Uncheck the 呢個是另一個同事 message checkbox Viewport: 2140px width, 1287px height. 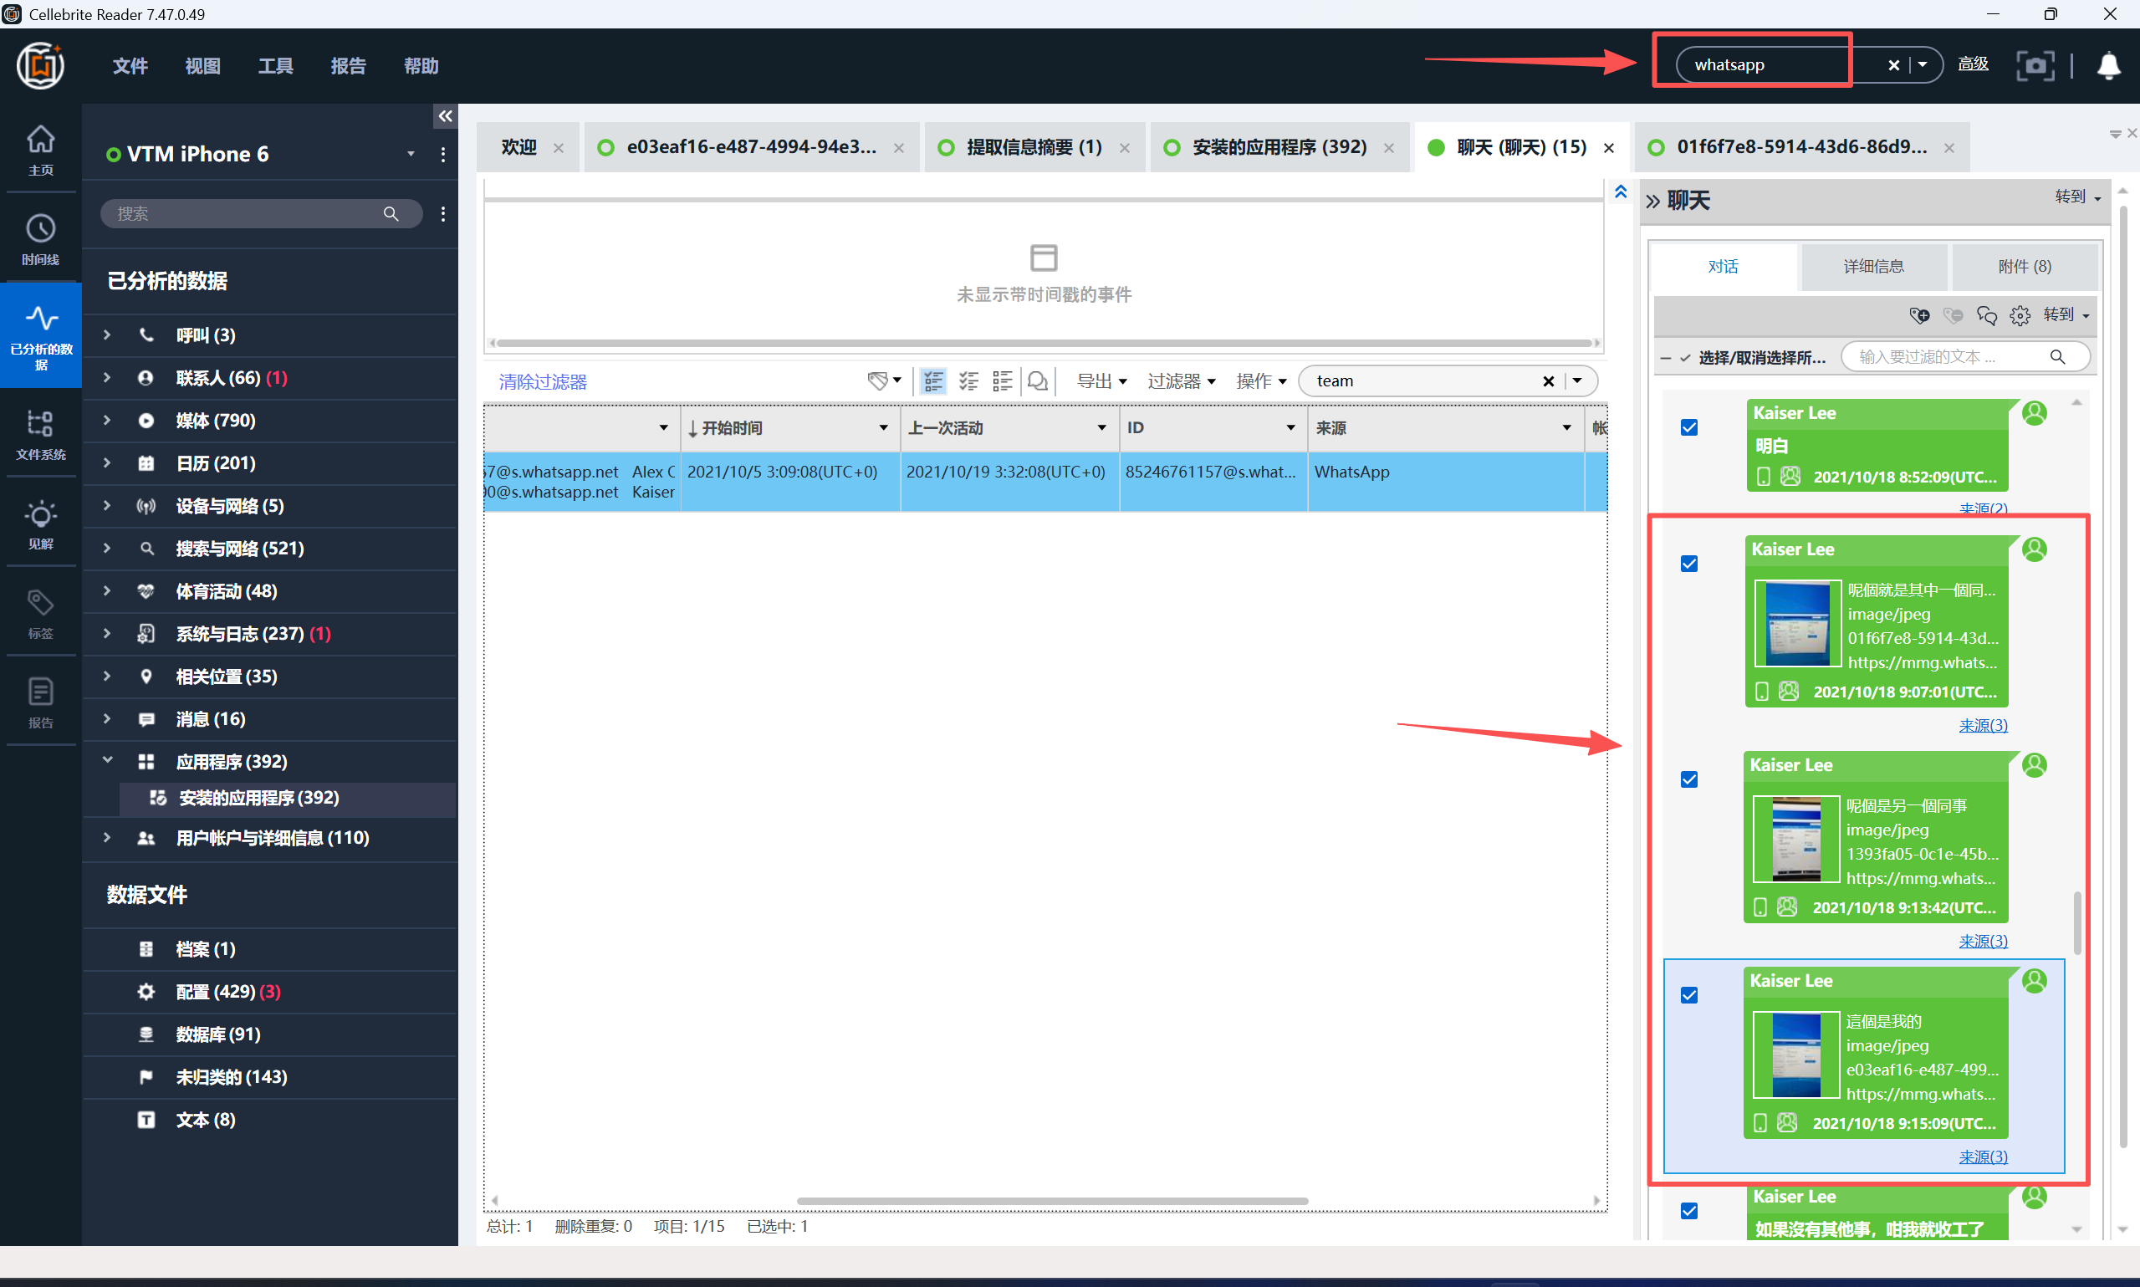[1689, 779]
